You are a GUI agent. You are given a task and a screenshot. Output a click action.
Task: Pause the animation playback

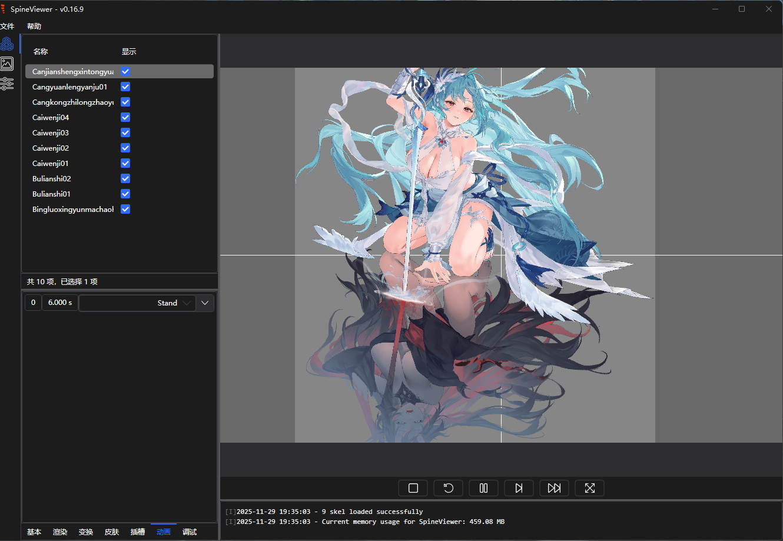(484, 488)
